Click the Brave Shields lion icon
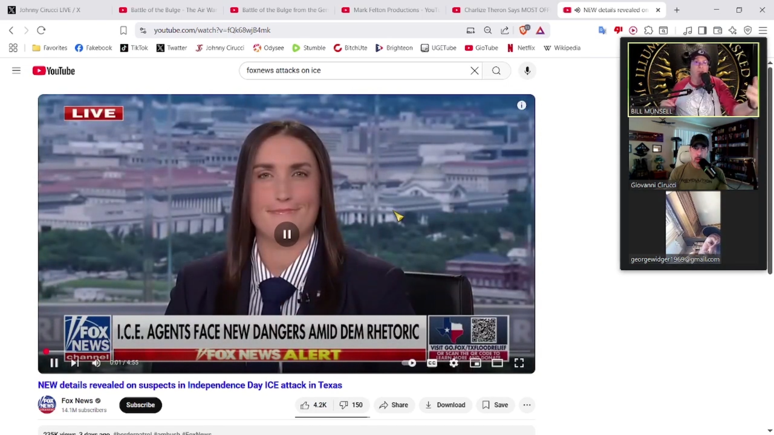Viewport: 774px width, 435px height. (524, 30)
